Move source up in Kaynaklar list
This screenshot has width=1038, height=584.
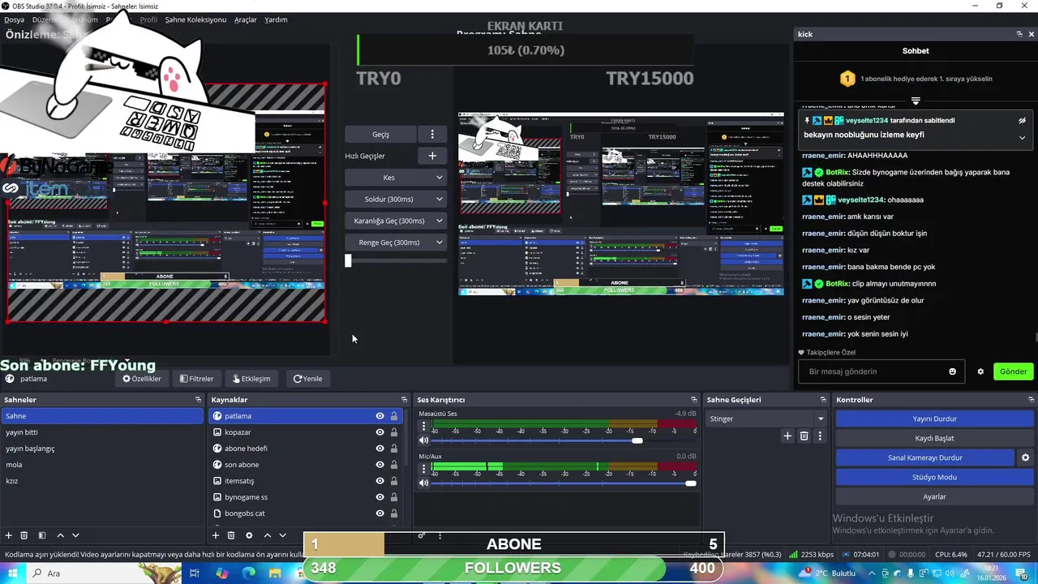point(267,535)
